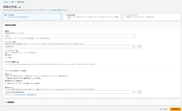The height and width of the screenshot is (111, 182).
Task: Click the info link beside the architecture label
Action: [x=17, y=51]
